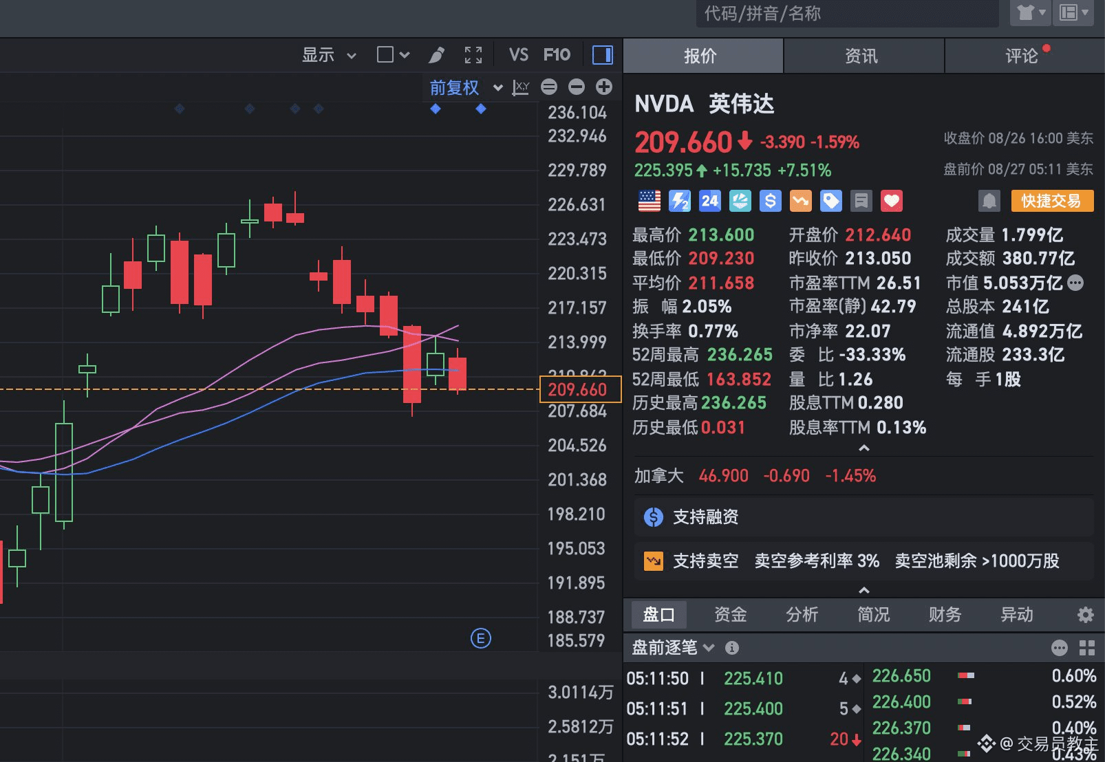The image size is (1105, 762).
Task: Select the brush drawing tool
Action: (436, 55)
